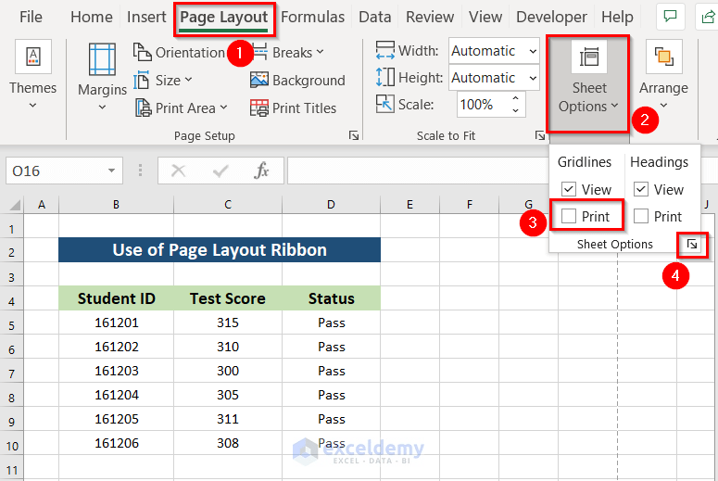This screenshot has width=718, height=481.
Task: Click the Cancel entry X icon
Action: pyautogui.click(x=178, y=171)
